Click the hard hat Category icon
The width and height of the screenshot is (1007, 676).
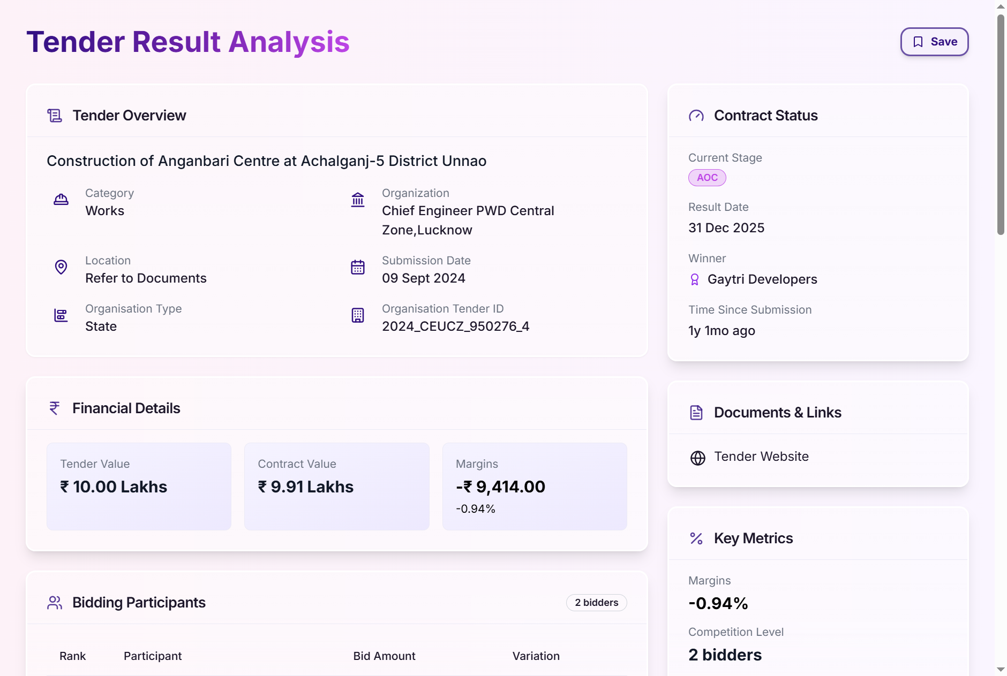click(61, 200)
